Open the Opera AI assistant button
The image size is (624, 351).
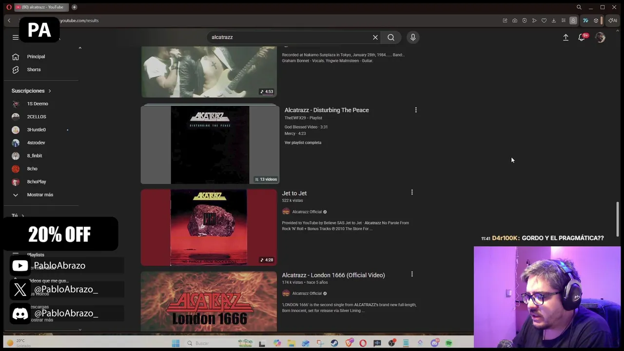pos(613,20)
